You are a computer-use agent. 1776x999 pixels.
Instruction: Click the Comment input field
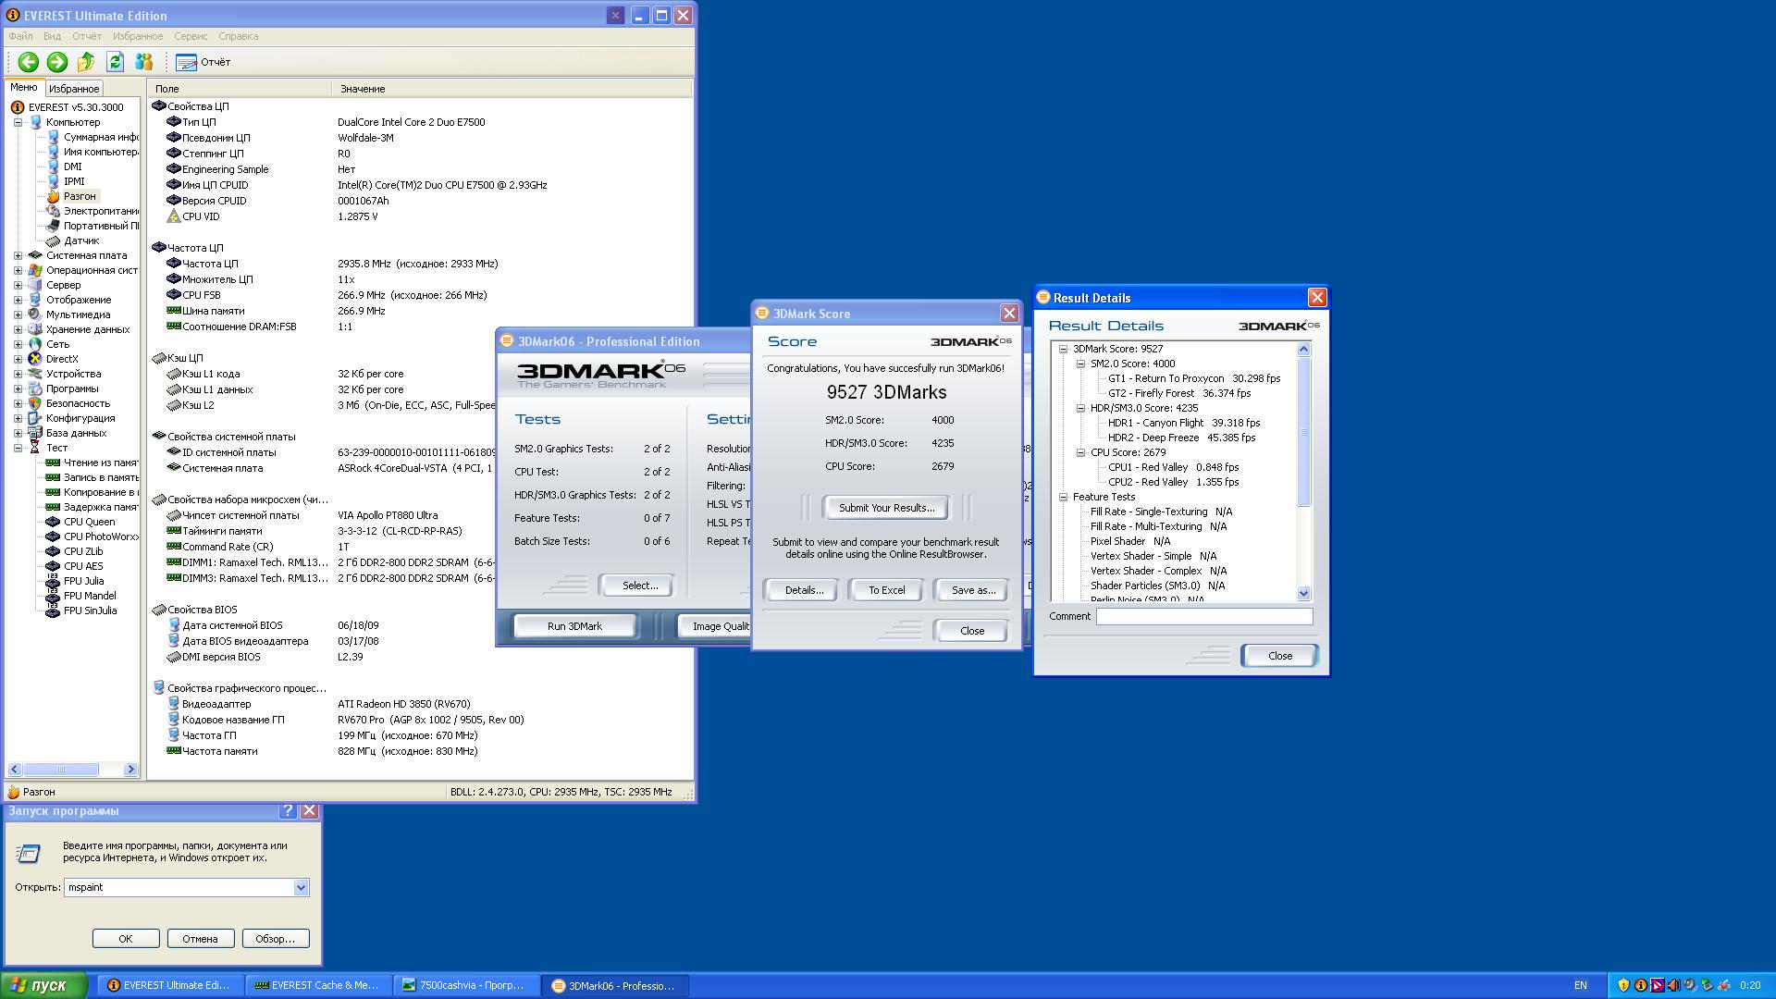[1203, 616]
